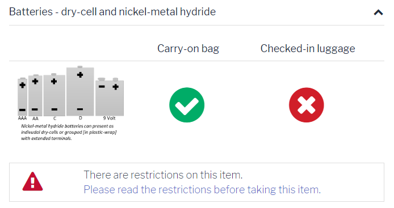Image resolution: width=394 pixels, height=208 pixels.
Task: Click the 'Checked-in luggage' column header
Action: tap(308, 48)
